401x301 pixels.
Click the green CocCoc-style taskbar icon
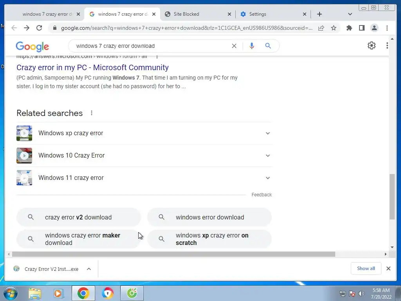(x=132, y=293)
